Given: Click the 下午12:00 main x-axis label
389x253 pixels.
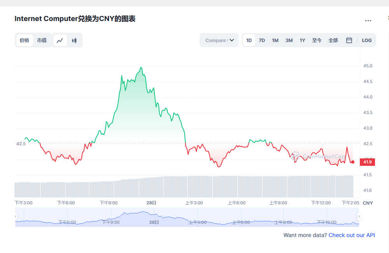Looking at the screenshot, I should pos(321,203).
